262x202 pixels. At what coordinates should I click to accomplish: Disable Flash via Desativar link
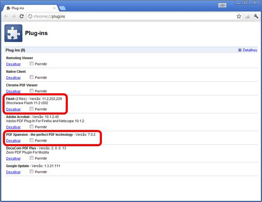click(13, 109)
